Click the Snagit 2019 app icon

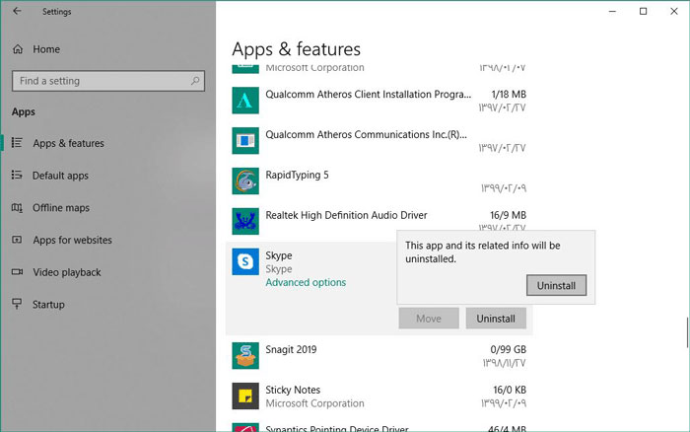coord(245,355)
